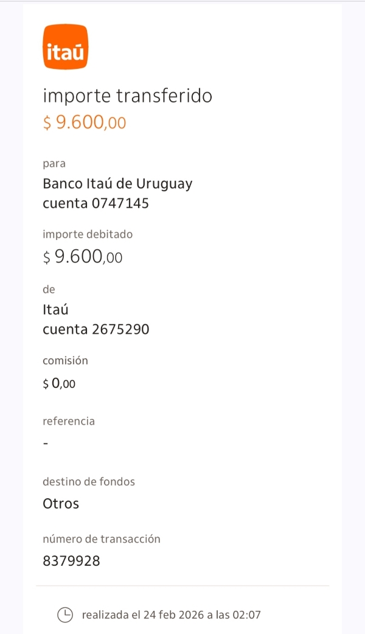Click the "de" label
Viewport: 365px width, 634px height.
[49, 290]
